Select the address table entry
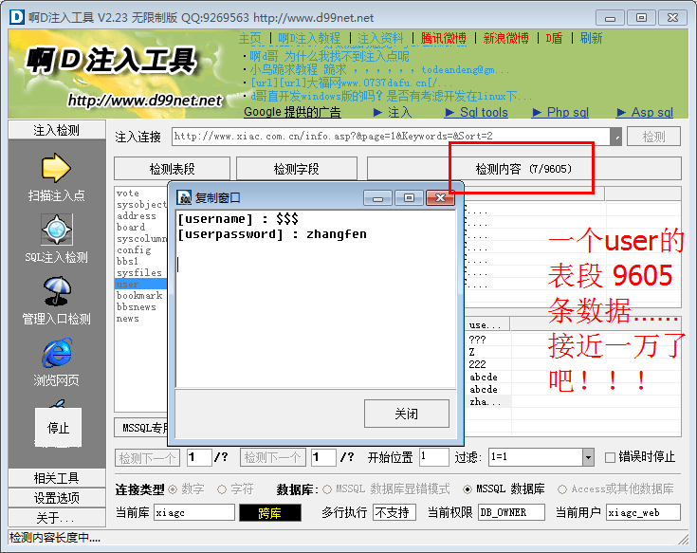The height and width of the screenshot is (553, 697). tap(136, 215)
